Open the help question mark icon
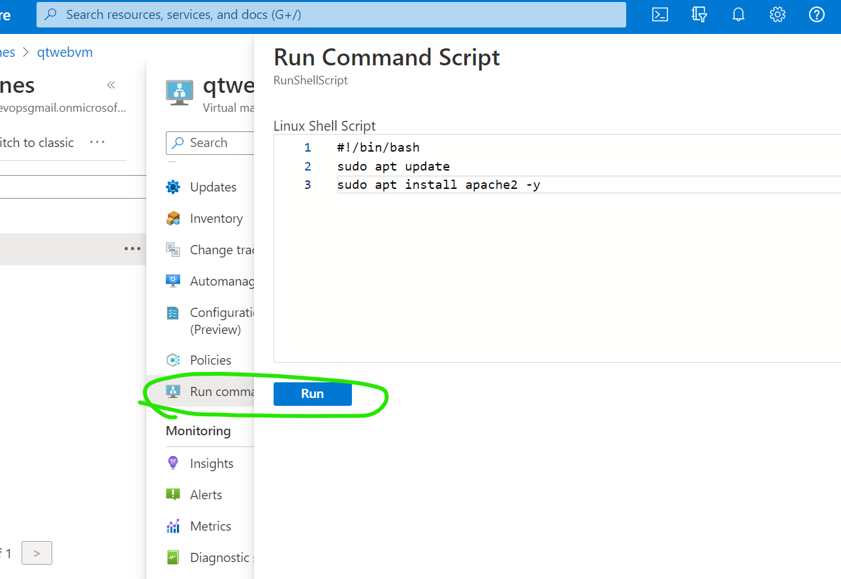The height and width of the screenshot is (579, 841). click(x=817, y=14)
